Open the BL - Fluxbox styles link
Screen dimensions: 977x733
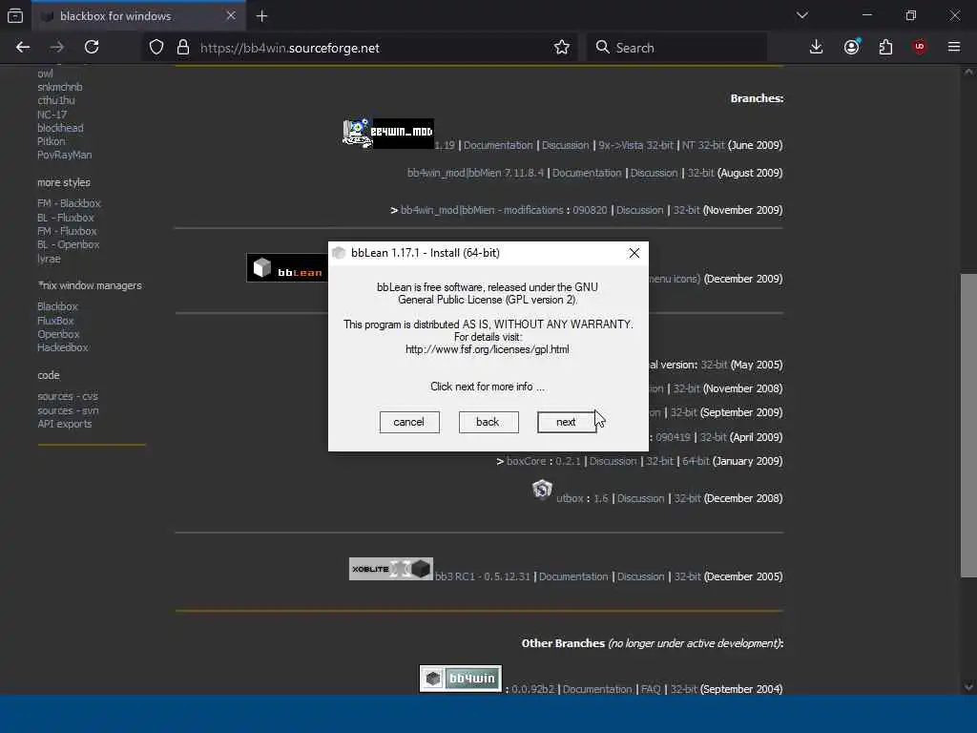pos(66,218)
